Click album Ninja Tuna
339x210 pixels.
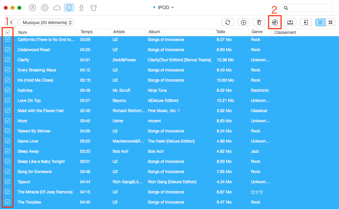pos(157,90)
